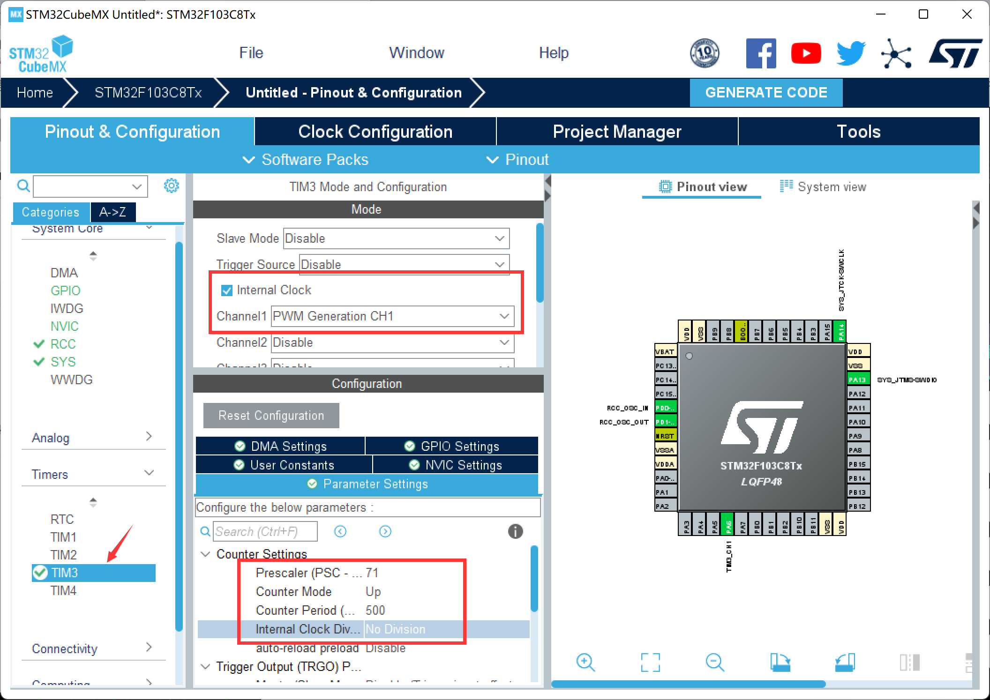Image resolution: width=990 pixels, height=700 pixels.
Task: Zoom in on the pinout view
Action: point(585,663)
